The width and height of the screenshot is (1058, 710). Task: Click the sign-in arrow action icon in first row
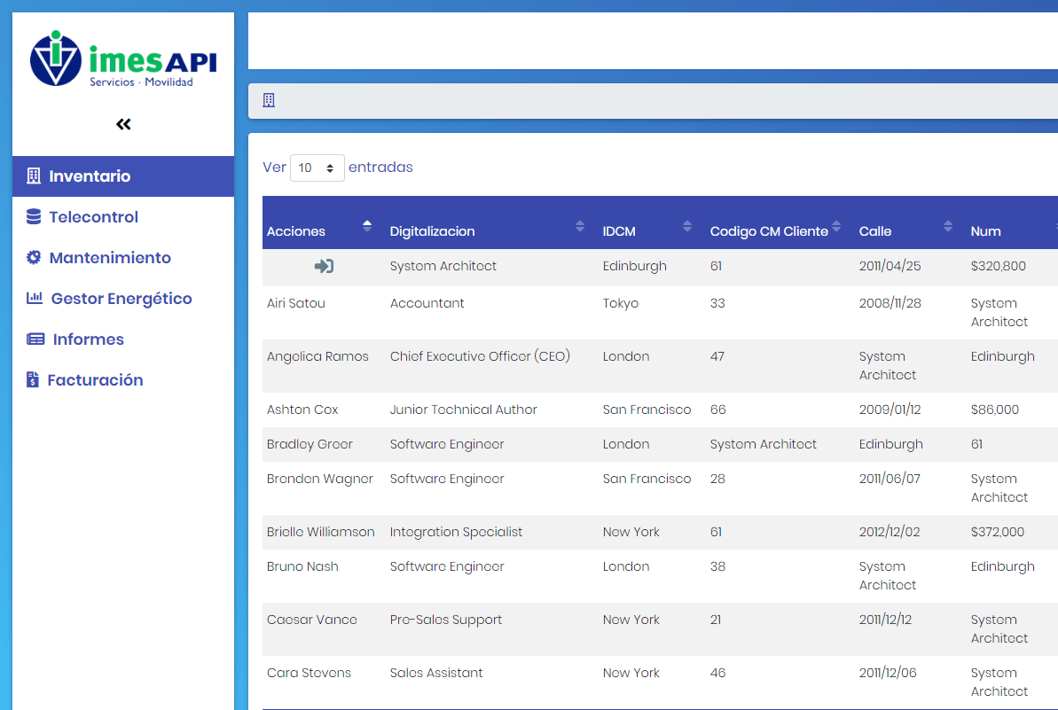click(x=324, y=266)
